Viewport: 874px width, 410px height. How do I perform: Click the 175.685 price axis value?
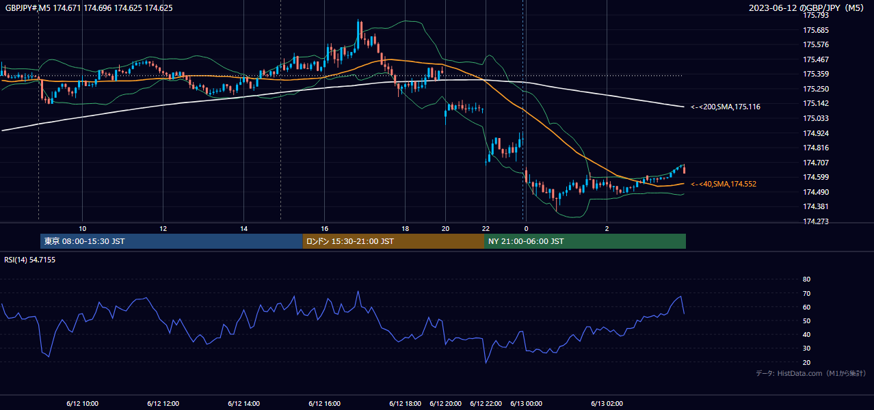point(815,30)
